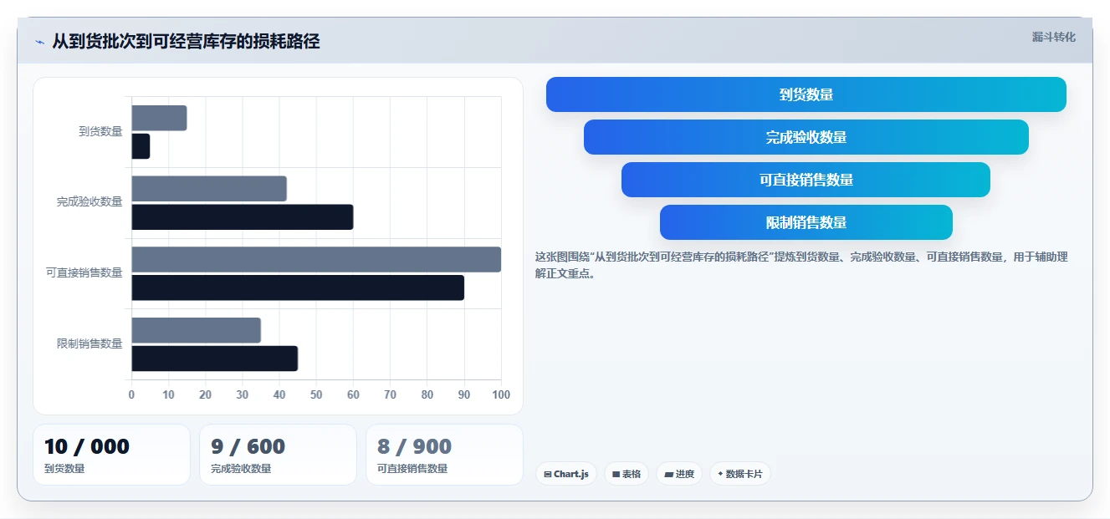
Task: Select the 完成验收数量 funnel stage bar
Action: point(806,137)
